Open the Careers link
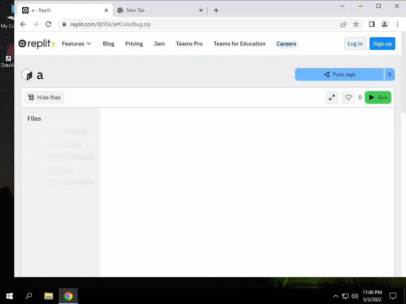This screenshot has height=304, width=406. tap(286, 44)
